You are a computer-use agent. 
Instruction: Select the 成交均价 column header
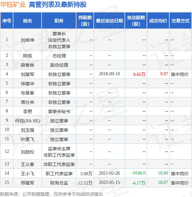click(x=158, y=21)
